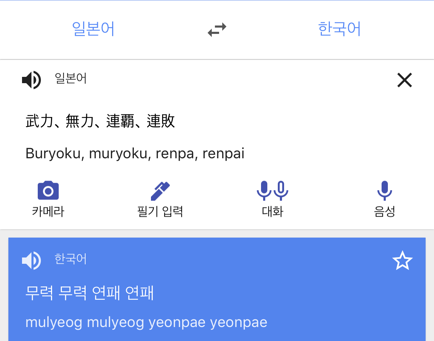Play Japanese source text audio

[x=31, y=80]
